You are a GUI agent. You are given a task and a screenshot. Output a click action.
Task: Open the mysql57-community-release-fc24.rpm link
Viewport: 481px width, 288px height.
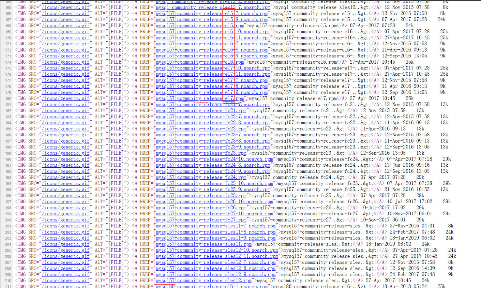pyautogui.click(x=201, y=177)
